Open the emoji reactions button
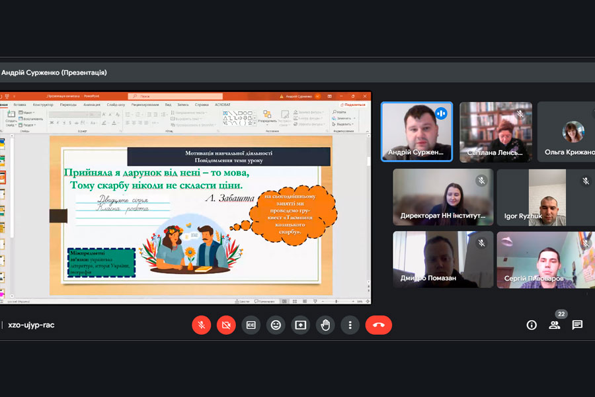Screen dimensions: 595x397 [276, 325]
